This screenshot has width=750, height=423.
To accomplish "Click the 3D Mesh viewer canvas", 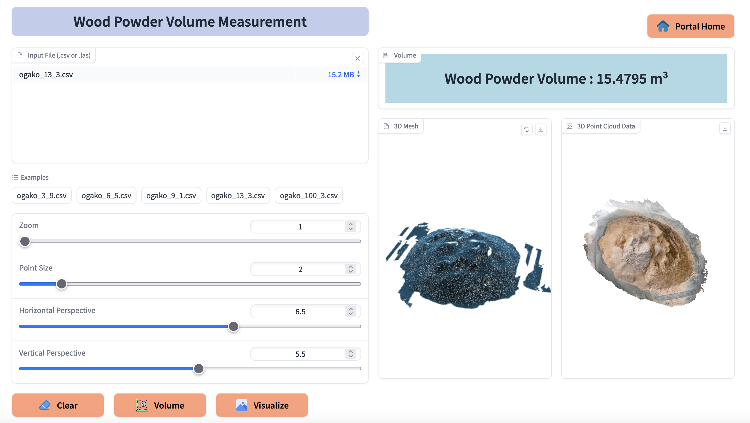I will [464, 264].
